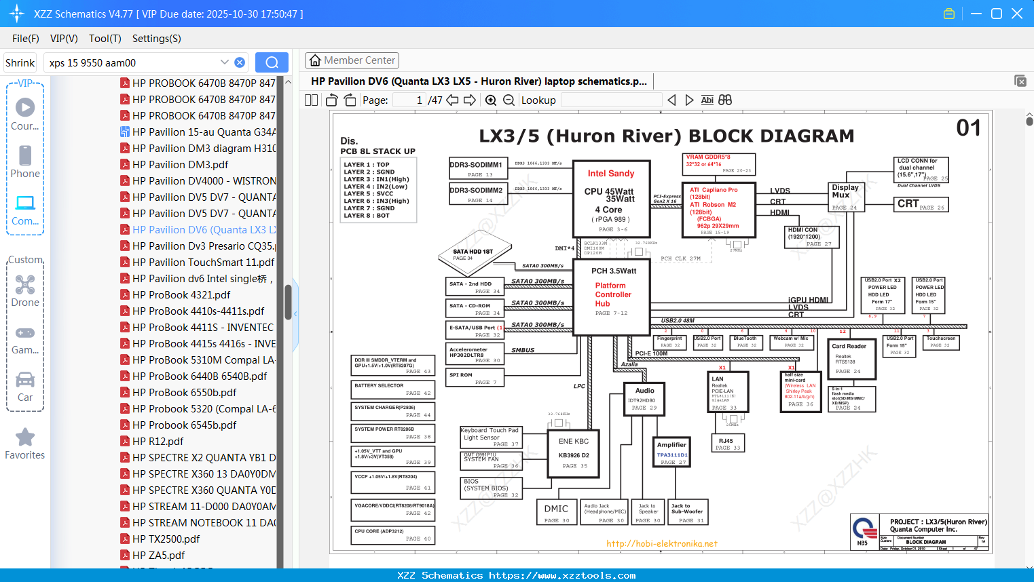
Task: Click the xzztools.com link in status bar
Action: pyautogui.click(x=562, y=575)
